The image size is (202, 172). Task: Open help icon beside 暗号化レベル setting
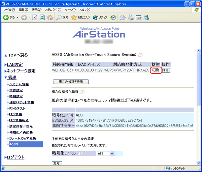coord(80,153)
